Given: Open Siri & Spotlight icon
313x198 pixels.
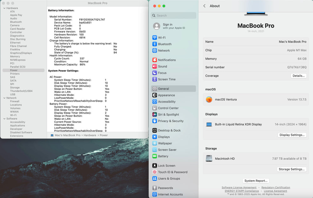Looking at the screenshot, I should point(155,114).
